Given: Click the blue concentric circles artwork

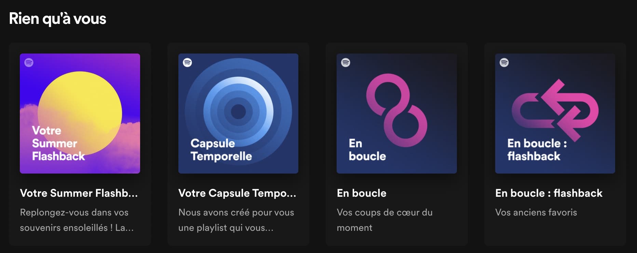Looking at the screenshot, I should click(x=238, y=111).
